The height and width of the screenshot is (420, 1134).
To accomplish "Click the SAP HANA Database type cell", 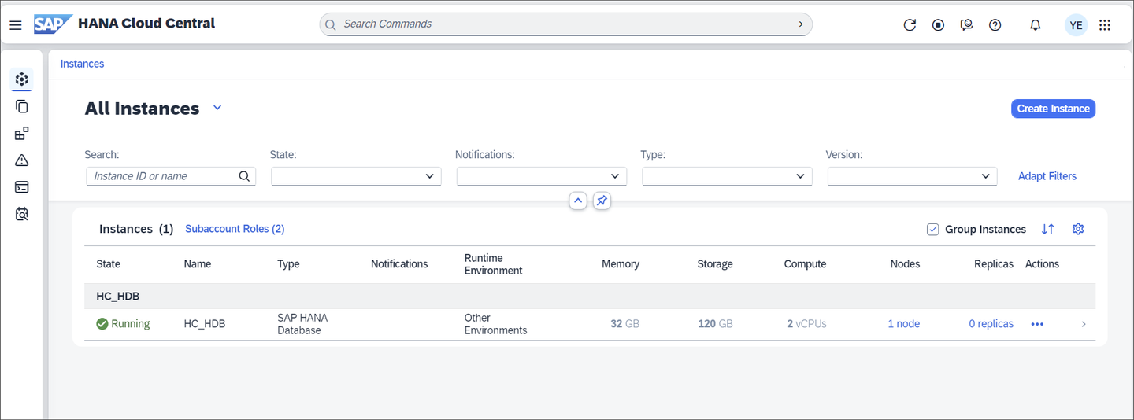I will click(x=302, y=324).
